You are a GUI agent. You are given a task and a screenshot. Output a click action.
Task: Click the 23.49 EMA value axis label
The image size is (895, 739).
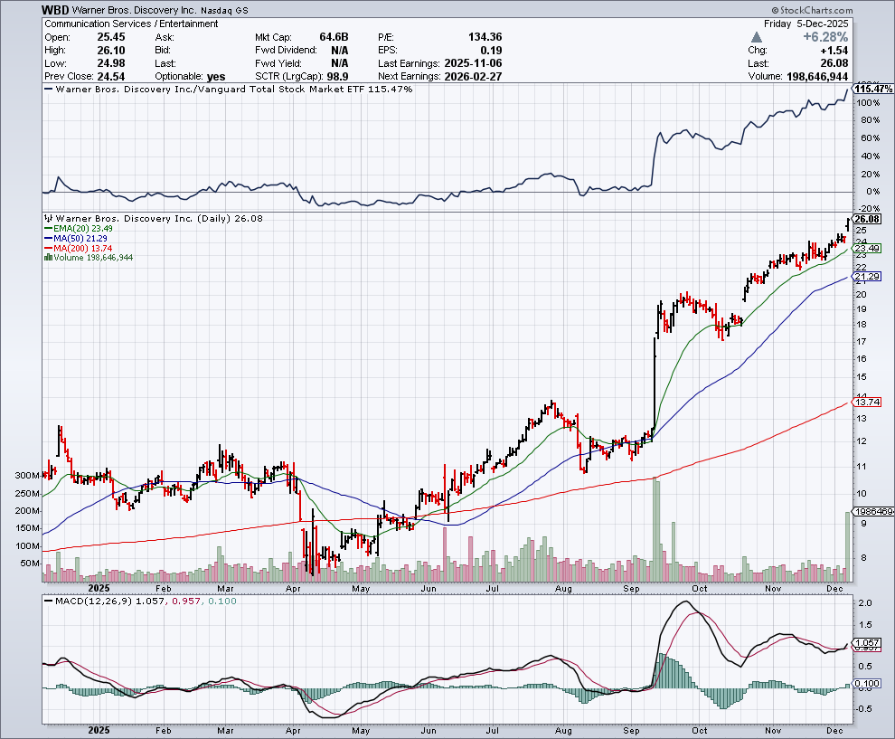[x=865, y=249]
